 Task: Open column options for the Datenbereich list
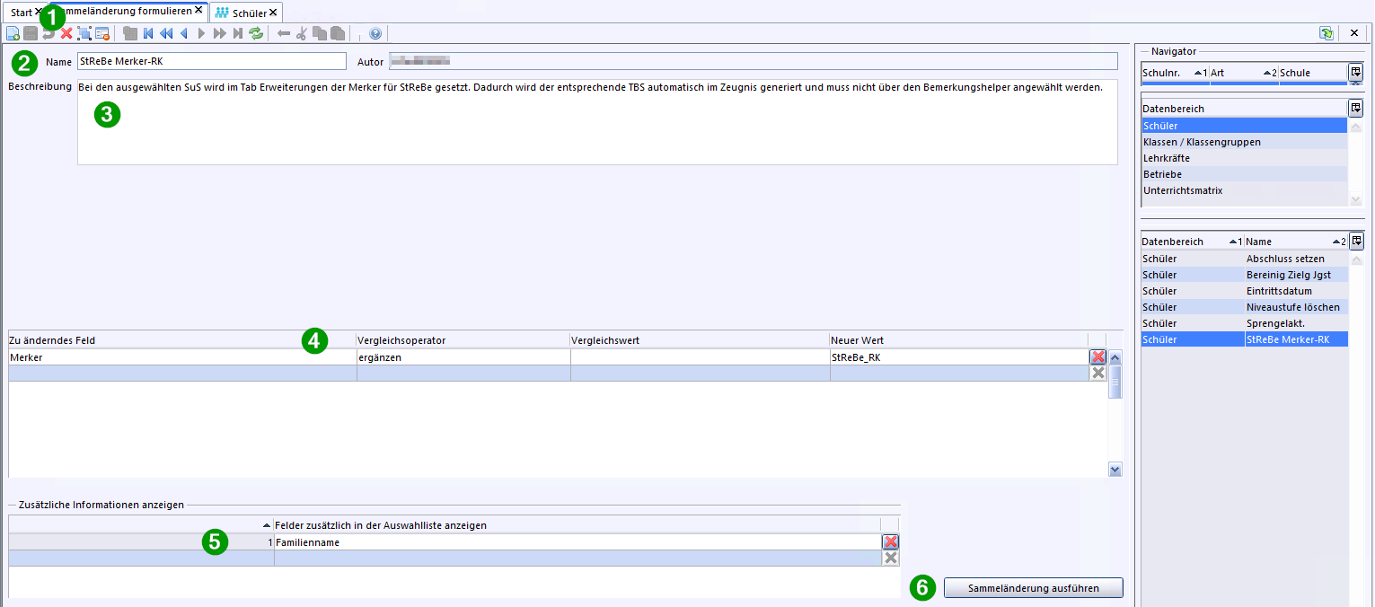pyautogui.click(x=1355, y=109)
